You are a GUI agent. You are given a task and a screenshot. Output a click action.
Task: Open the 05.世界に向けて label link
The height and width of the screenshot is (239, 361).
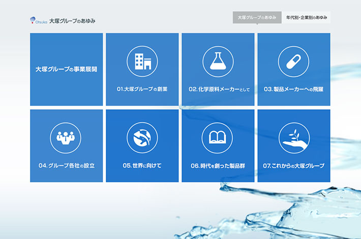point(142,166)
